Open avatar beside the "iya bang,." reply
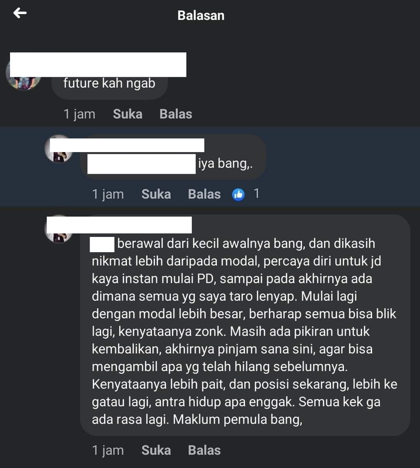This screenshot has width=420, height=468. [x=59, y=149]
